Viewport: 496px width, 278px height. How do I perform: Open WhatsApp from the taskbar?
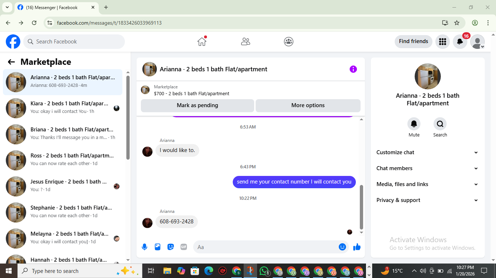click(264, 271)
